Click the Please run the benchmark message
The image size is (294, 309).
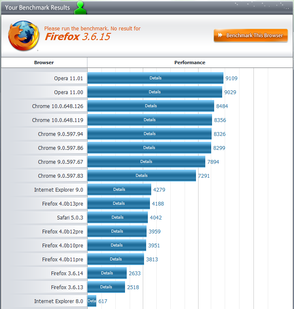coord(93,29)
